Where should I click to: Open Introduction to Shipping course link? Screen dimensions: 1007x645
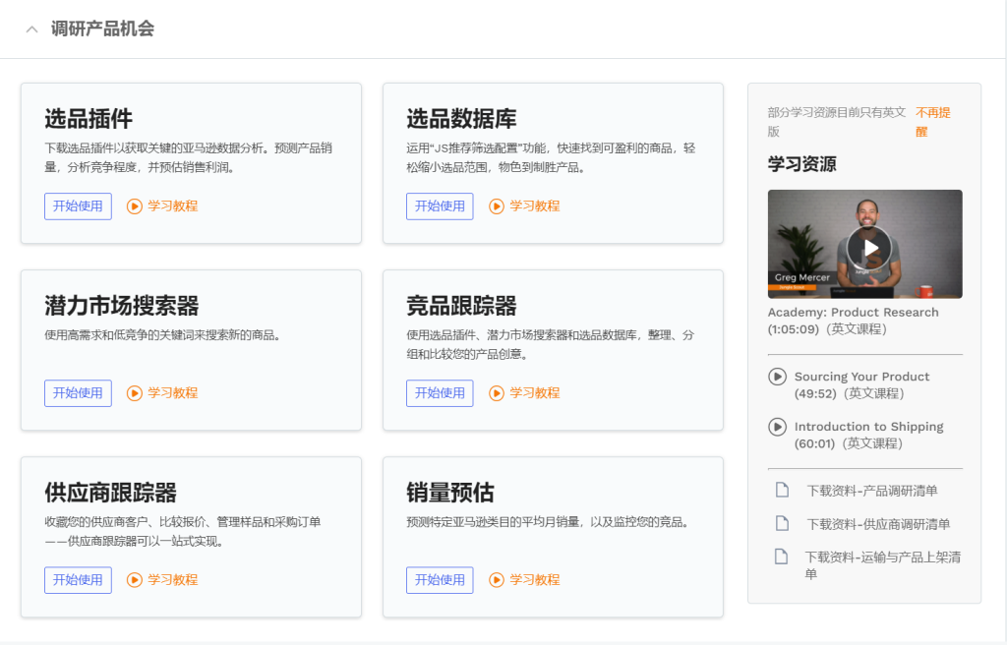tap(869, 435)
